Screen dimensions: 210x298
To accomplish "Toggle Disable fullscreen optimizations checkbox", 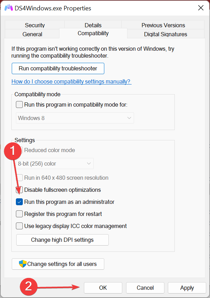I will [x=19, y=190].
